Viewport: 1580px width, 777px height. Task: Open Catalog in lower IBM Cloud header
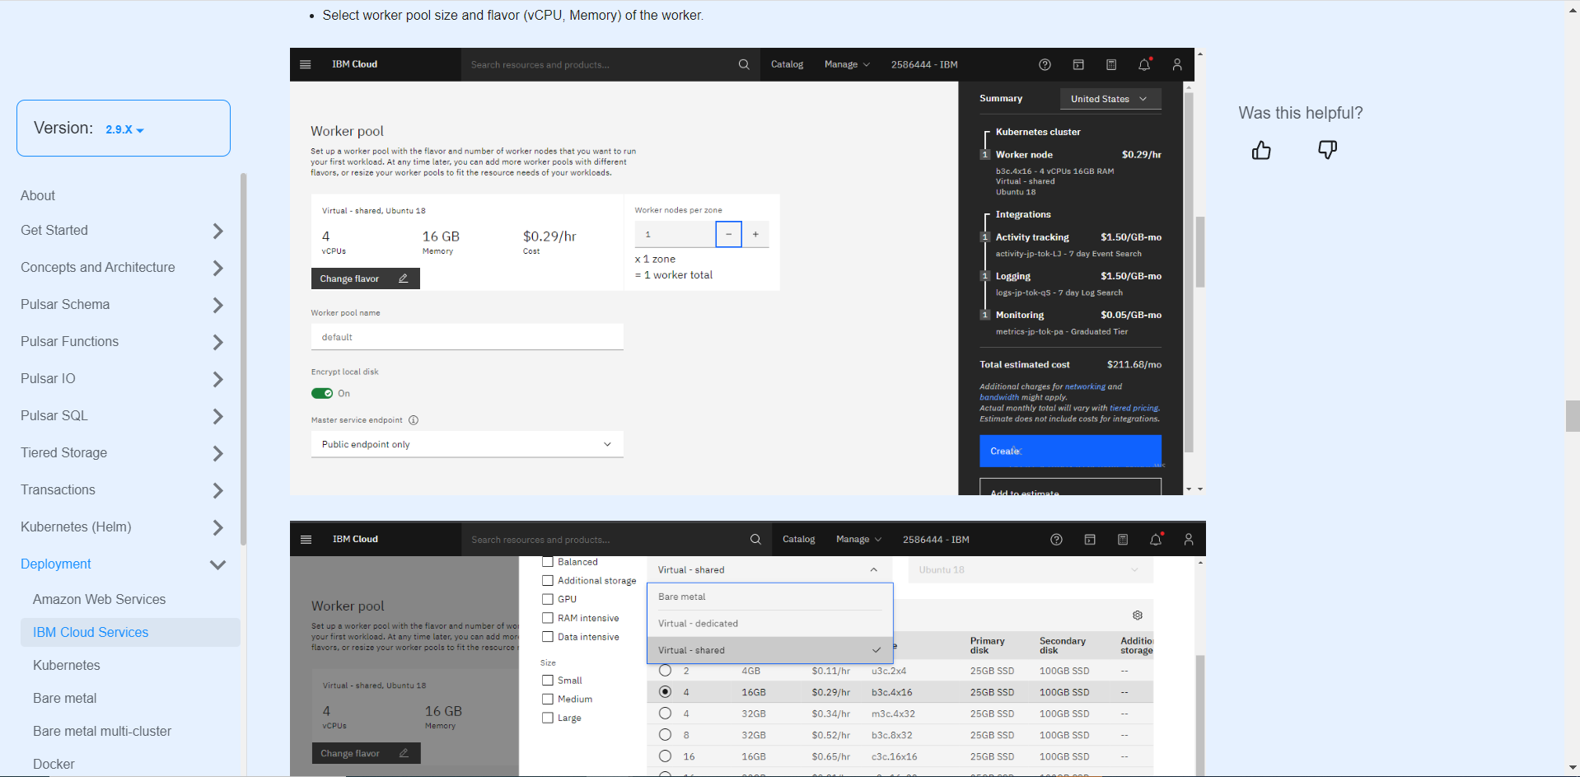(798, 540)
